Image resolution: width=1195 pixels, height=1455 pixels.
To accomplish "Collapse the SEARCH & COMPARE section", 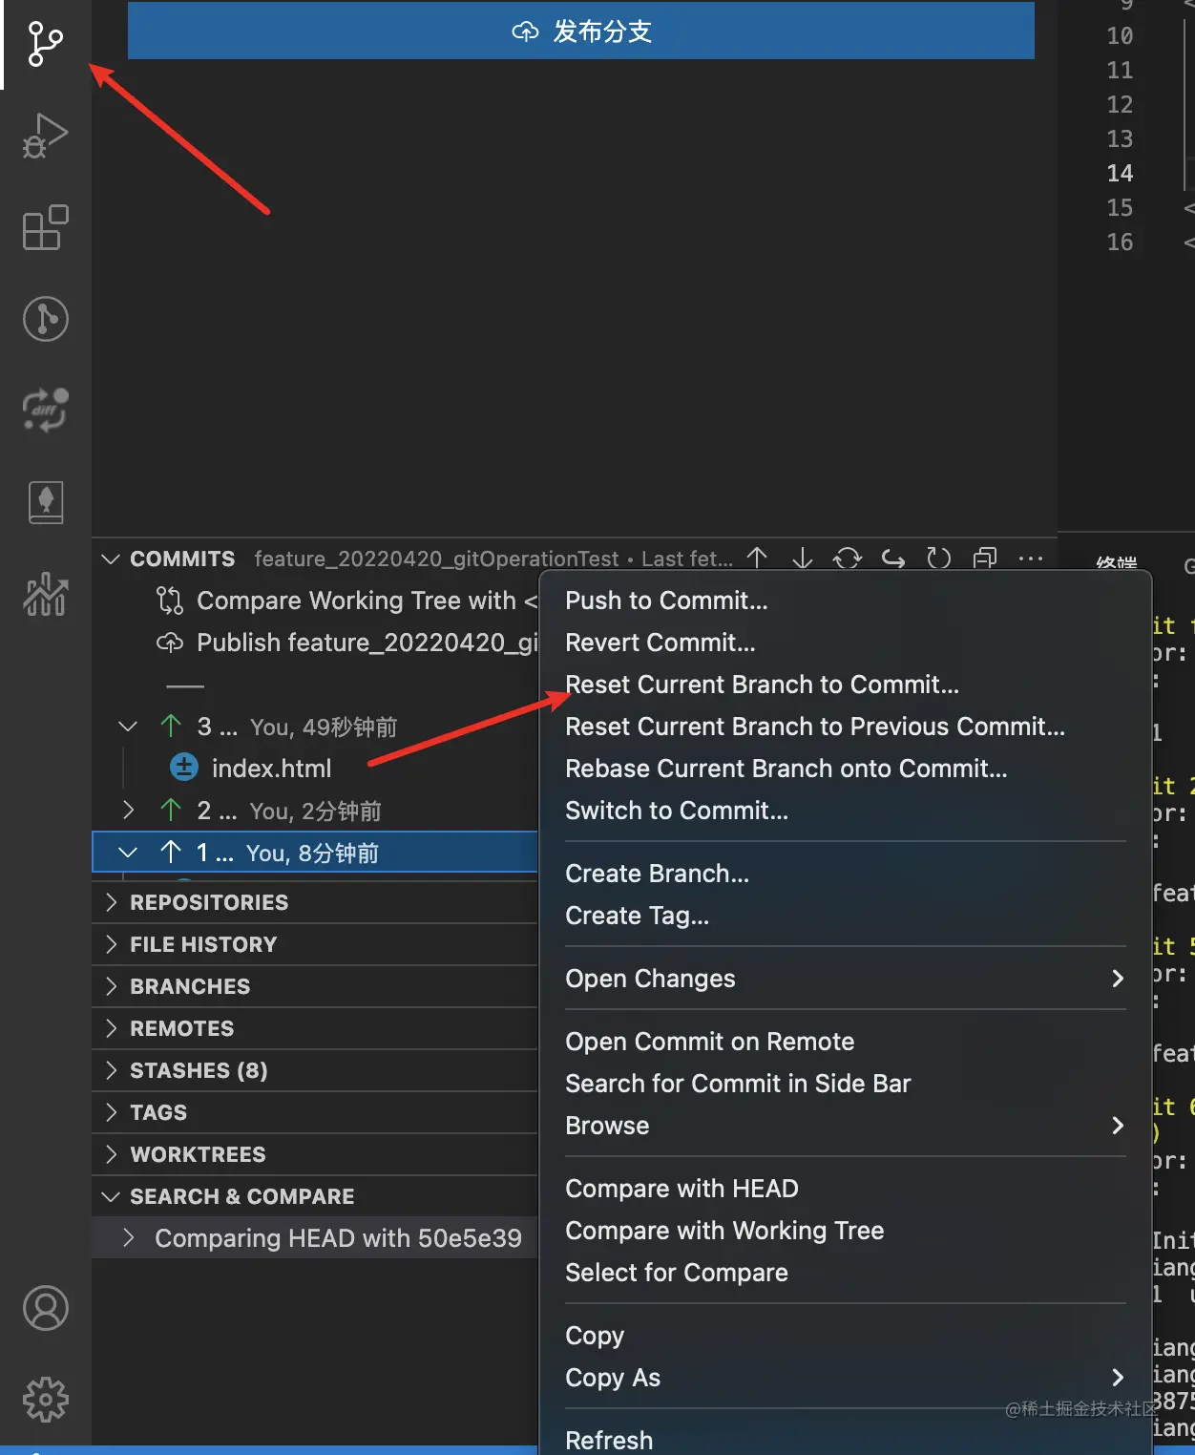I will pos(241,1195).
